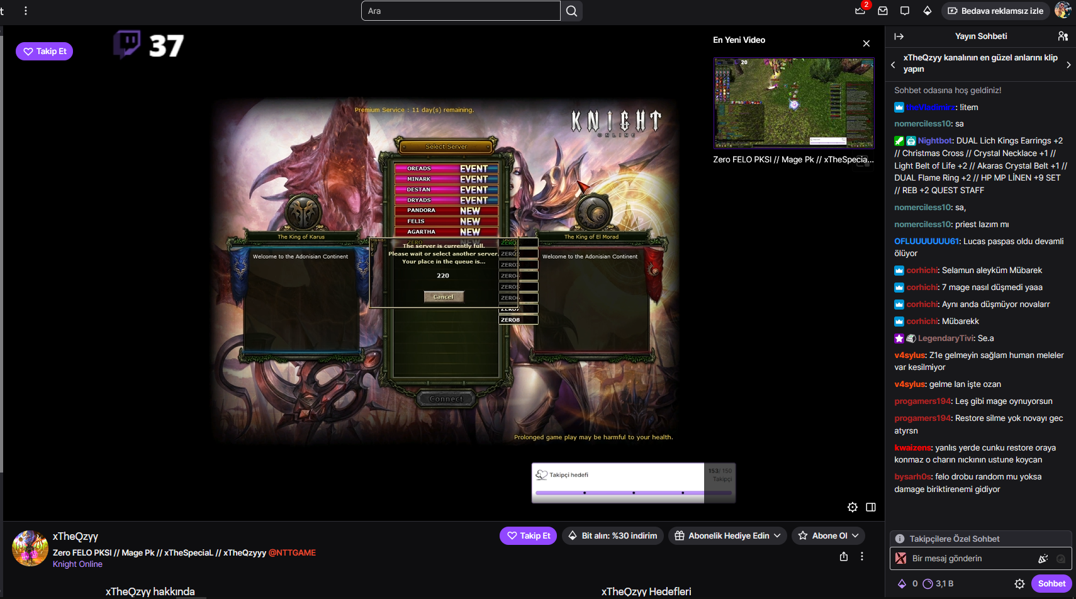Open the three-dot menu in the top bar
The width and height of the screenshot is (1076, 599).
26,11
